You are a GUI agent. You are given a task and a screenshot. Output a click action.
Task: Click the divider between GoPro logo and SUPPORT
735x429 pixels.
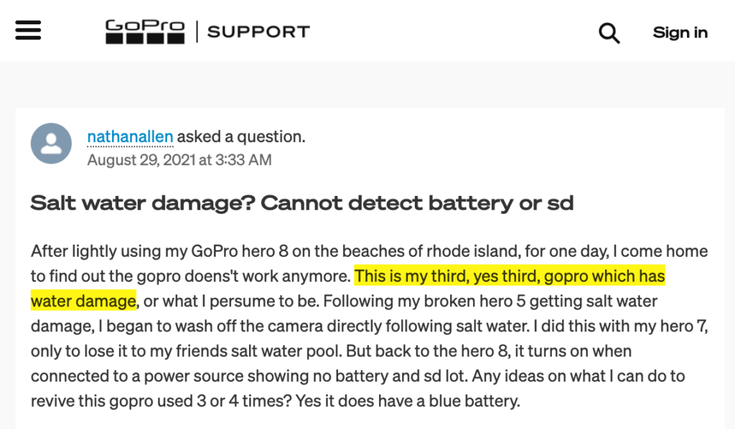click(x=195, y=32)
